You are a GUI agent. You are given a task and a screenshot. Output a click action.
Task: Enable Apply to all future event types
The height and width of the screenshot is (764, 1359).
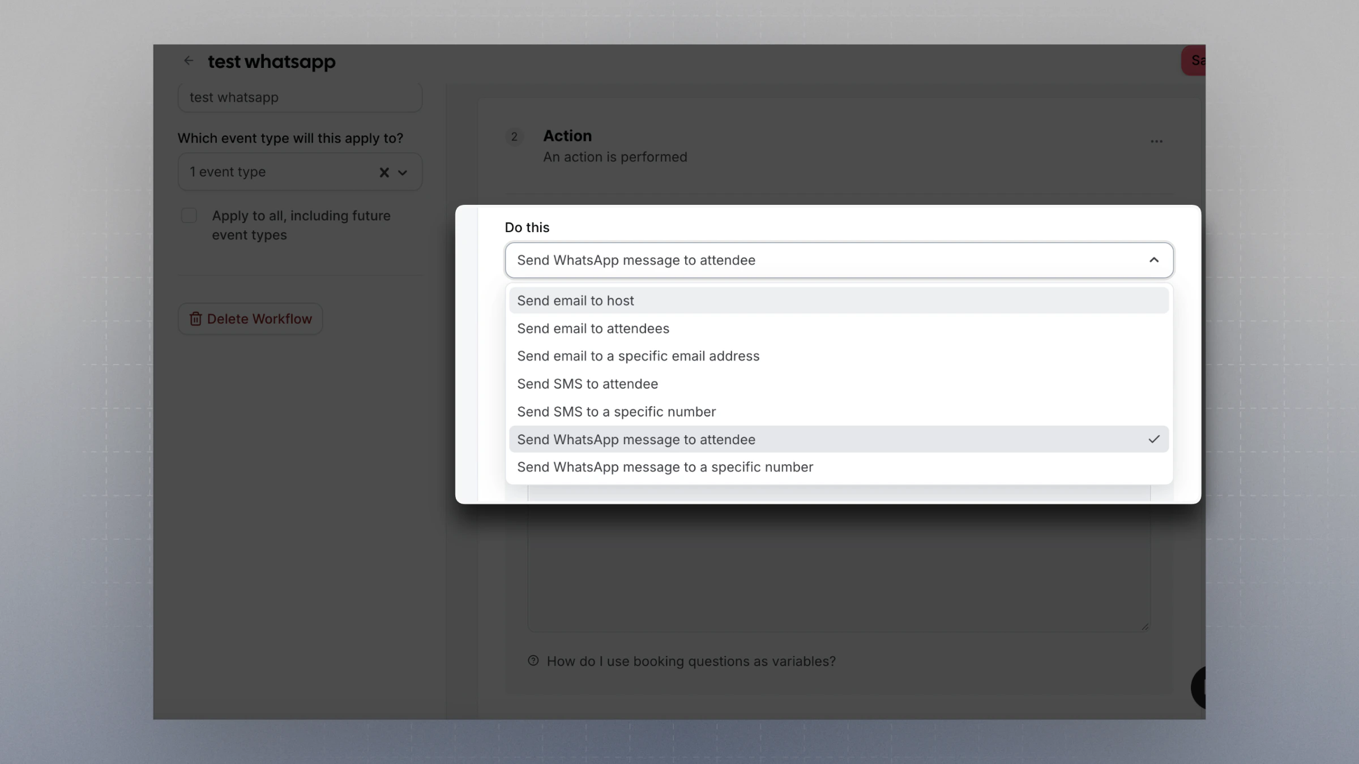pyautogui.click(x=189, y=216)
